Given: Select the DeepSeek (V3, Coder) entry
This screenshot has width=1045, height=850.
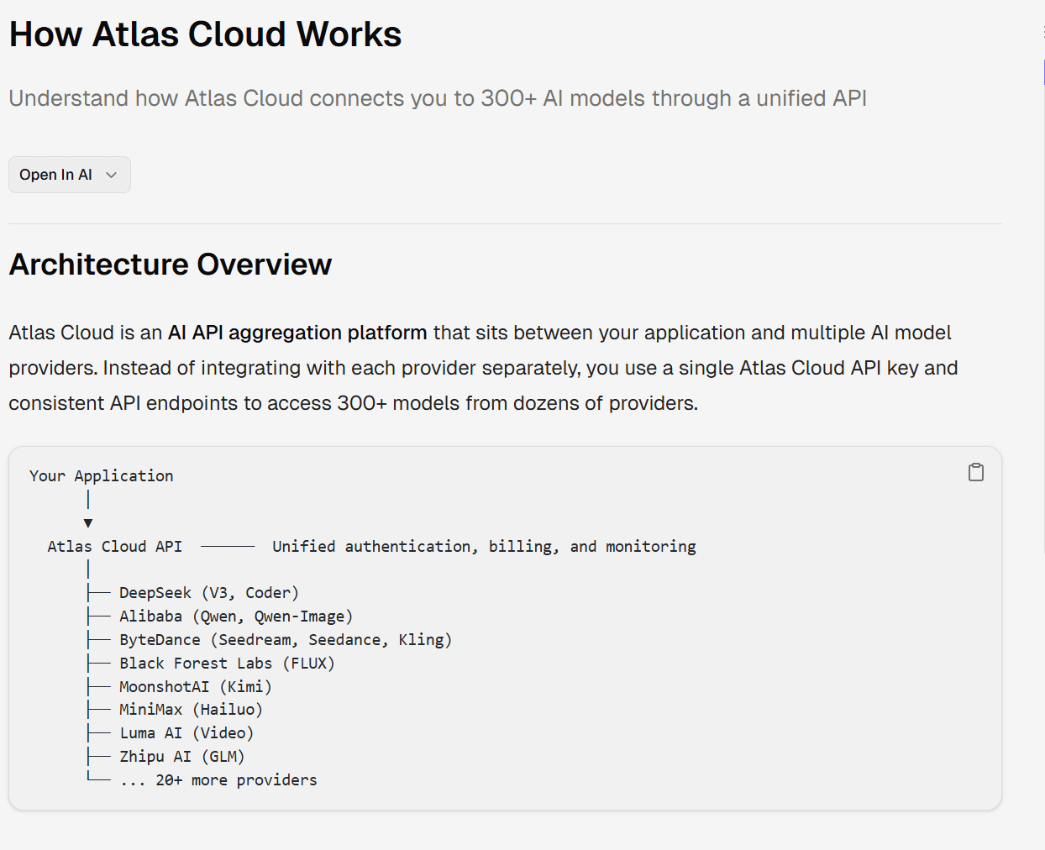Looking at the screenshot, I should [x=208, y=593].
